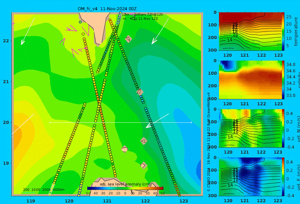Click the island marker near 122E, 19N

(x=144, y=165)
